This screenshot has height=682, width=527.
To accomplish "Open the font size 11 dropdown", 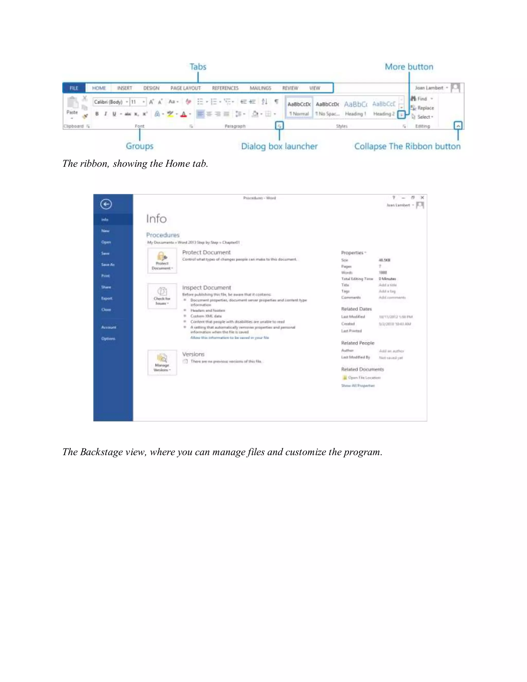I will tap(144, 102).
